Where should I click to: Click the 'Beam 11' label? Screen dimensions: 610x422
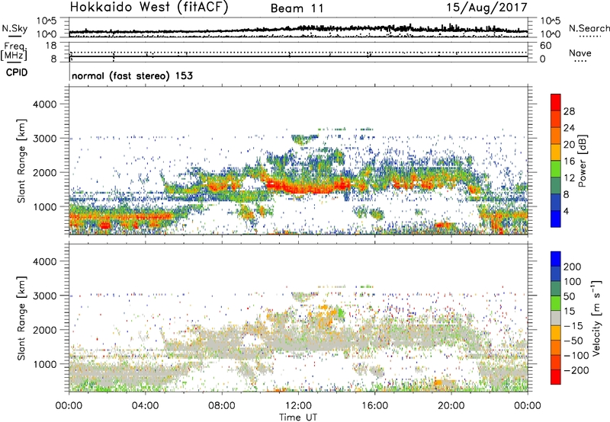point(297,8)
